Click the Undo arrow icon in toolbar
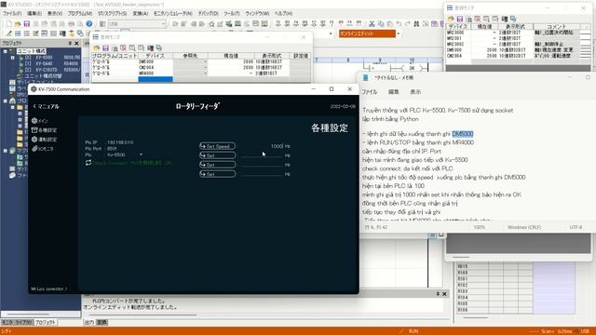This screenshot has width=596, height=335. coord(399,24)
